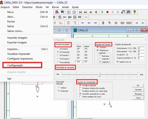Screen dimensions: 148x119
Task: Select the Personalizado format option
Action: 58,62
